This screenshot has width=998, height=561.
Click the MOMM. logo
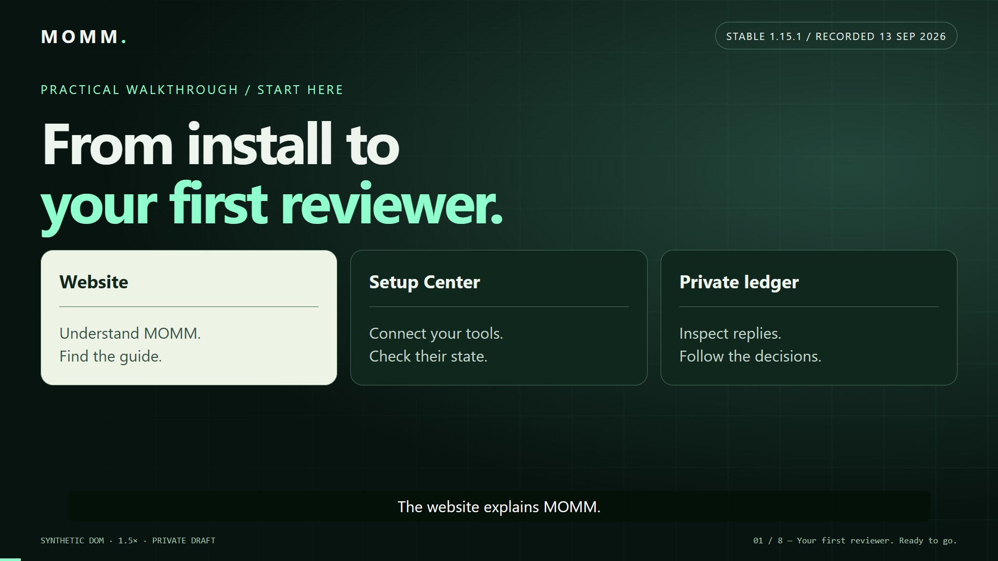(x=84, y=37)
